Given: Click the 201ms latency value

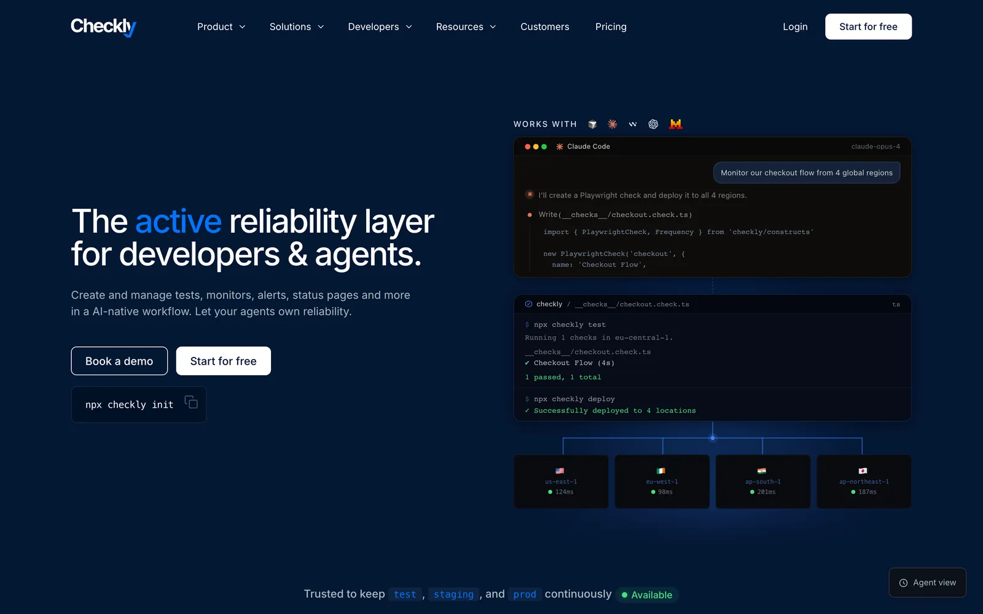Looking at the screenshot, I should click(766, 492).
